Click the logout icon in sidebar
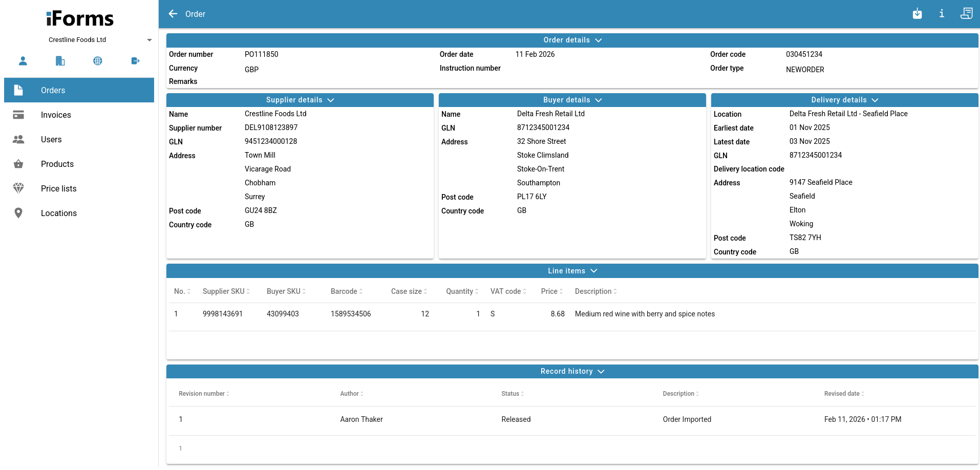The width and height of the screenshot is (980, 470). tap(135, 61)
